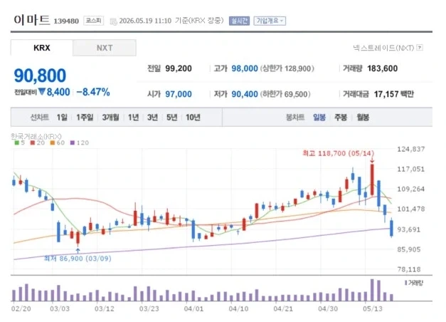
Task: Click the latest blue candlestick at chart end
Action: click(392, 228)
